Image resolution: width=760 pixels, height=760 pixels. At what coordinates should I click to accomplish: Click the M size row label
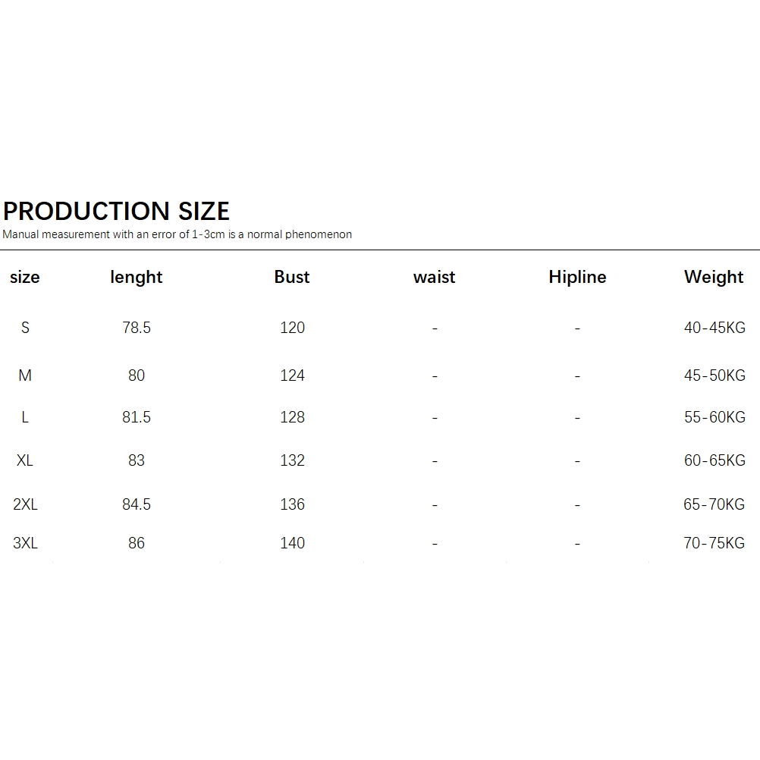25,375
